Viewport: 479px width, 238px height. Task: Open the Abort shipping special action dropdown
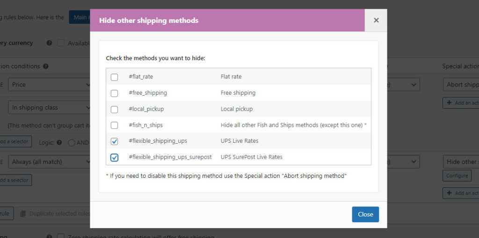point(461,84)
